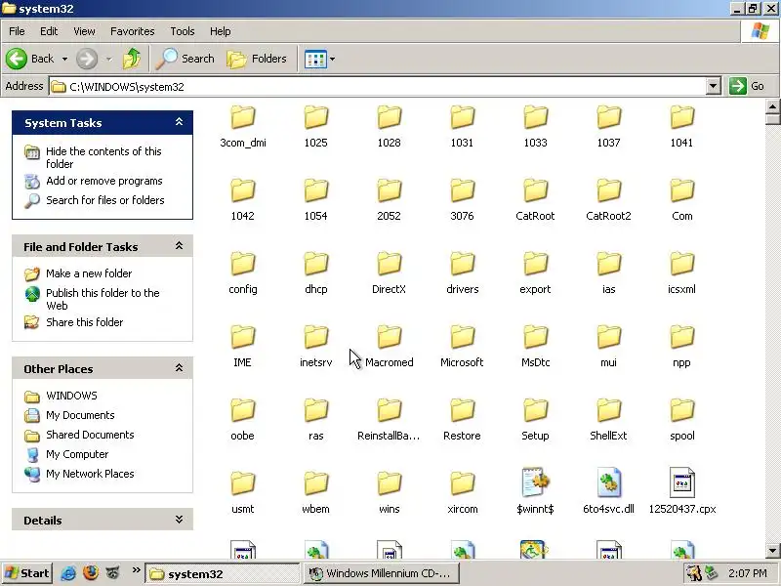Image resolution: width=781 pixels, height=586 pixels.
Task: Select the oobe folder
Action: click(242, 420)
